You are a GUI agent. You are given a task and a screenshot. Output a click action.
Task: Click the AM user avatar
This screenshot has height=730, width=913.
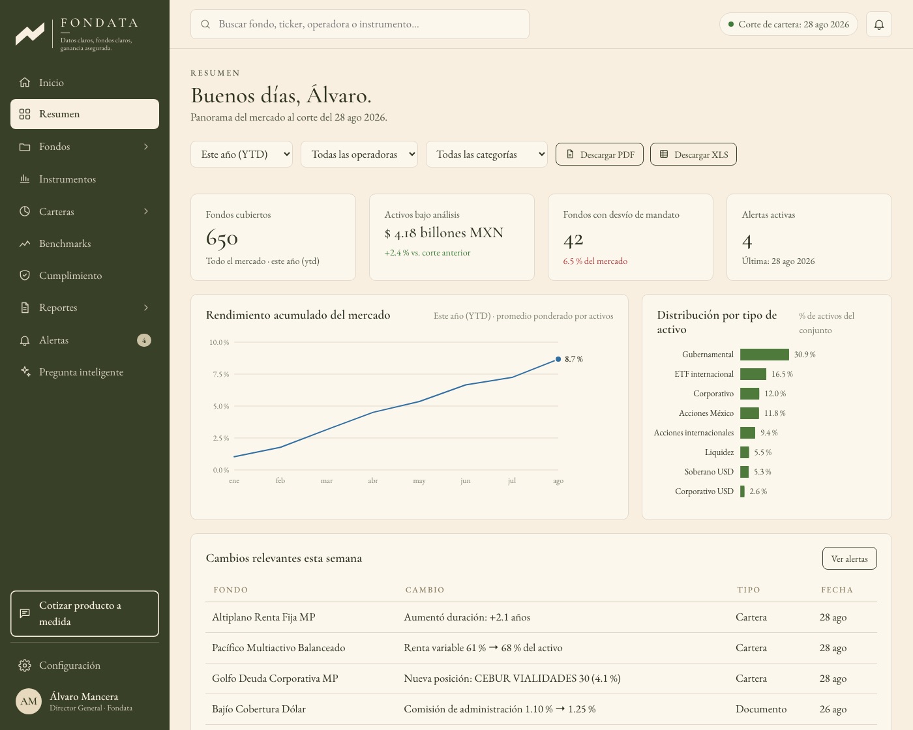click(x=29, y=701)
